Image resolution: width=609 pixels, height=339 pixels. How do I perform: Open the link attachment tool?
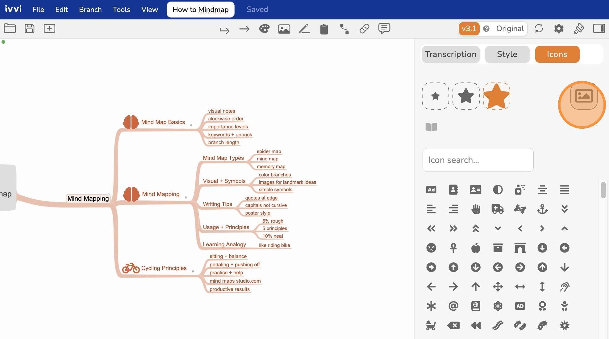(365, 29)
